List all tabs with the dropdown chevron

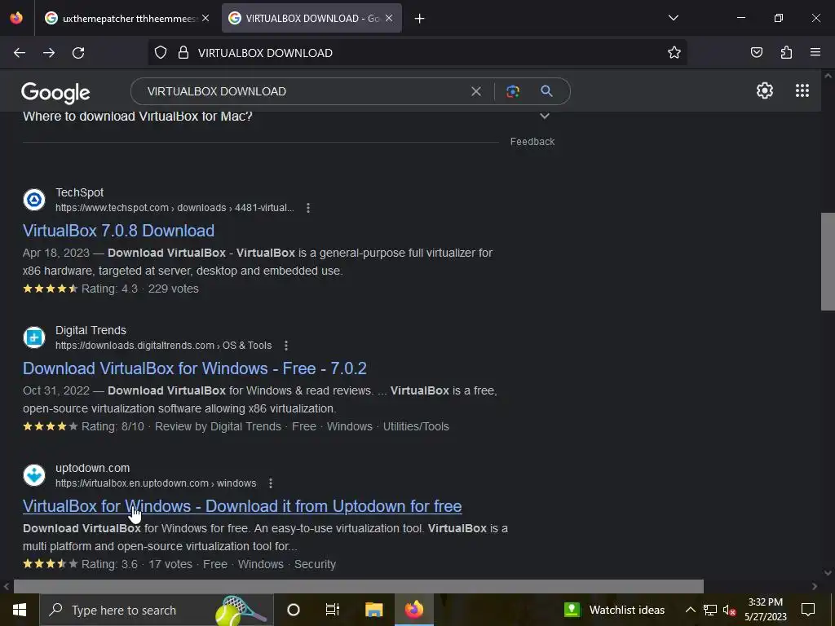click(674, 18)
